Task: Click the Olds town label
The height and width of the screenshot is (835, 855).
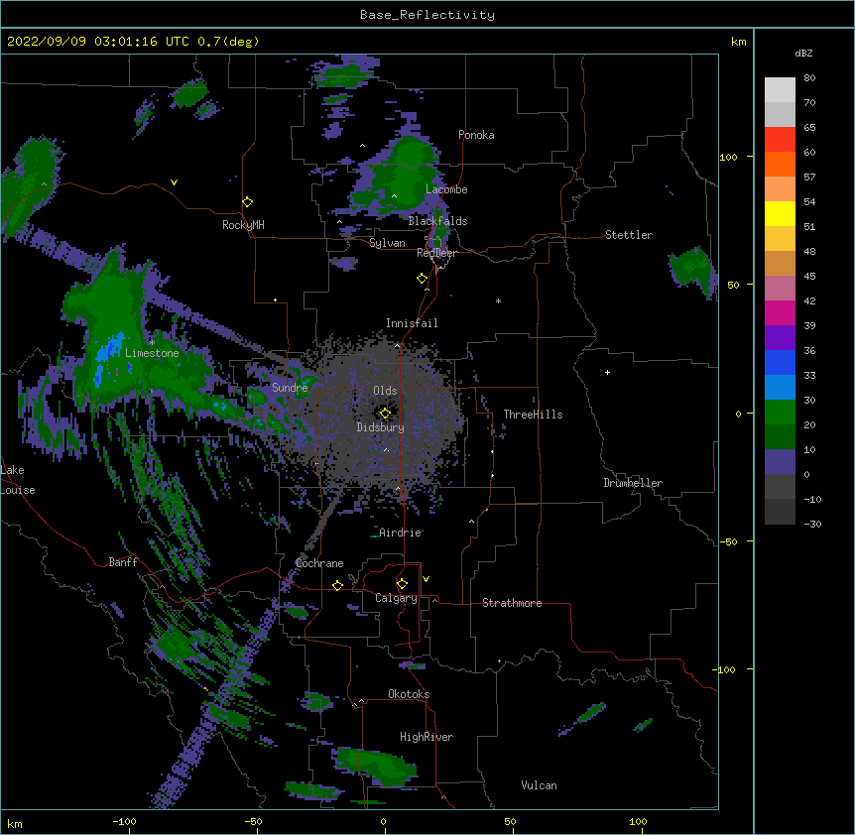Action: 385,391
